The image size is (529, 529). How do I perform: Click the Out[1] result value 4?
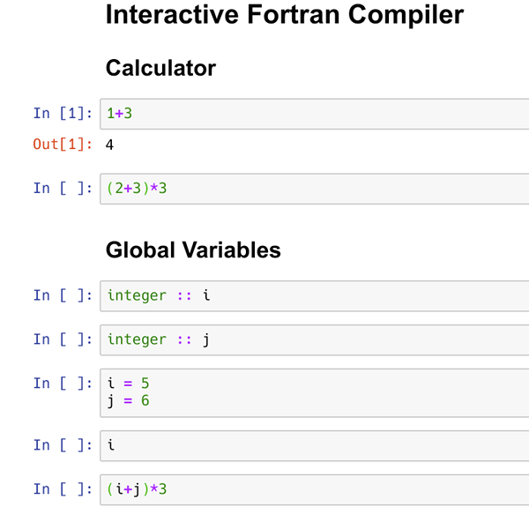(109, 145)
